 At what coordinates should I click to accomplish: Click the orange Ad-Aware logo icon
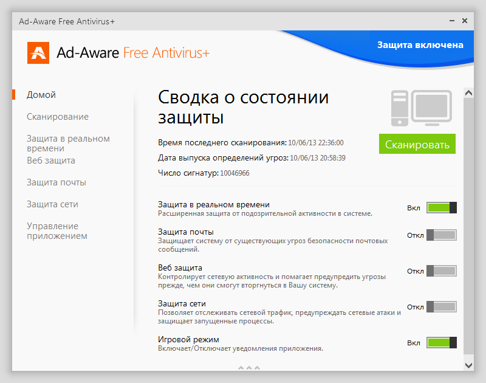(38, 53)
